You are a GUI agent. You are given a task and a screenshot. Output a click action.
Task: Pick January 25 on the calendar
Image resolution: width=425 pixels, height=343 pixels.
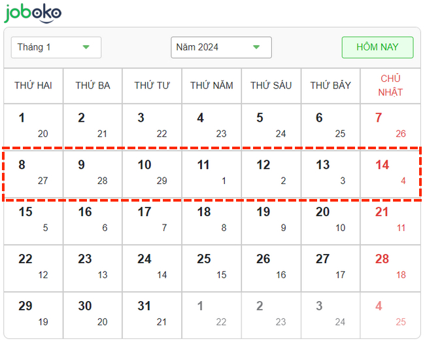pos(212,266)
